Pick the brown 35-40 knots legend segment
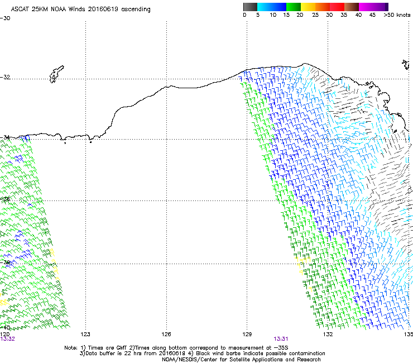The image size is (413, 363). [352, 7]
